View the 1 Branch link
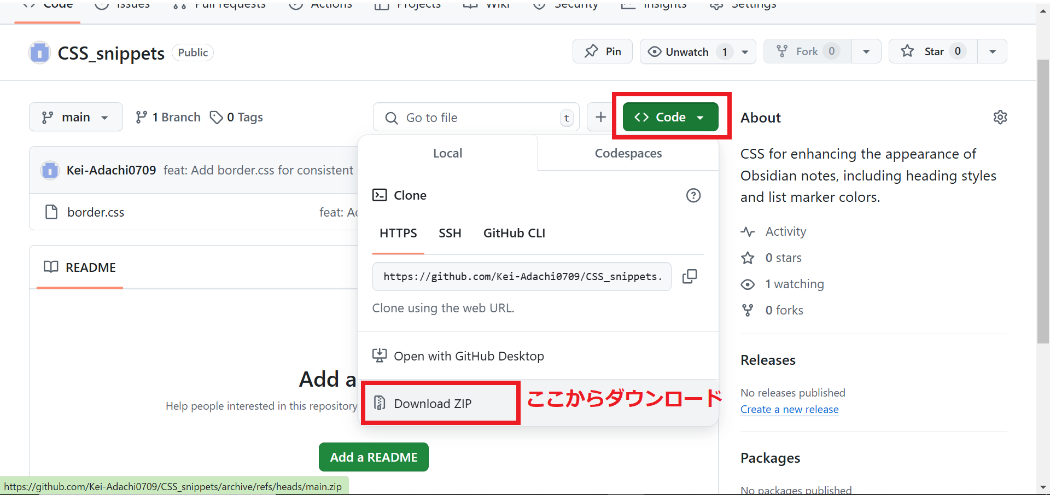Viewport: 1050px width, 495px height. coord(168,117)
